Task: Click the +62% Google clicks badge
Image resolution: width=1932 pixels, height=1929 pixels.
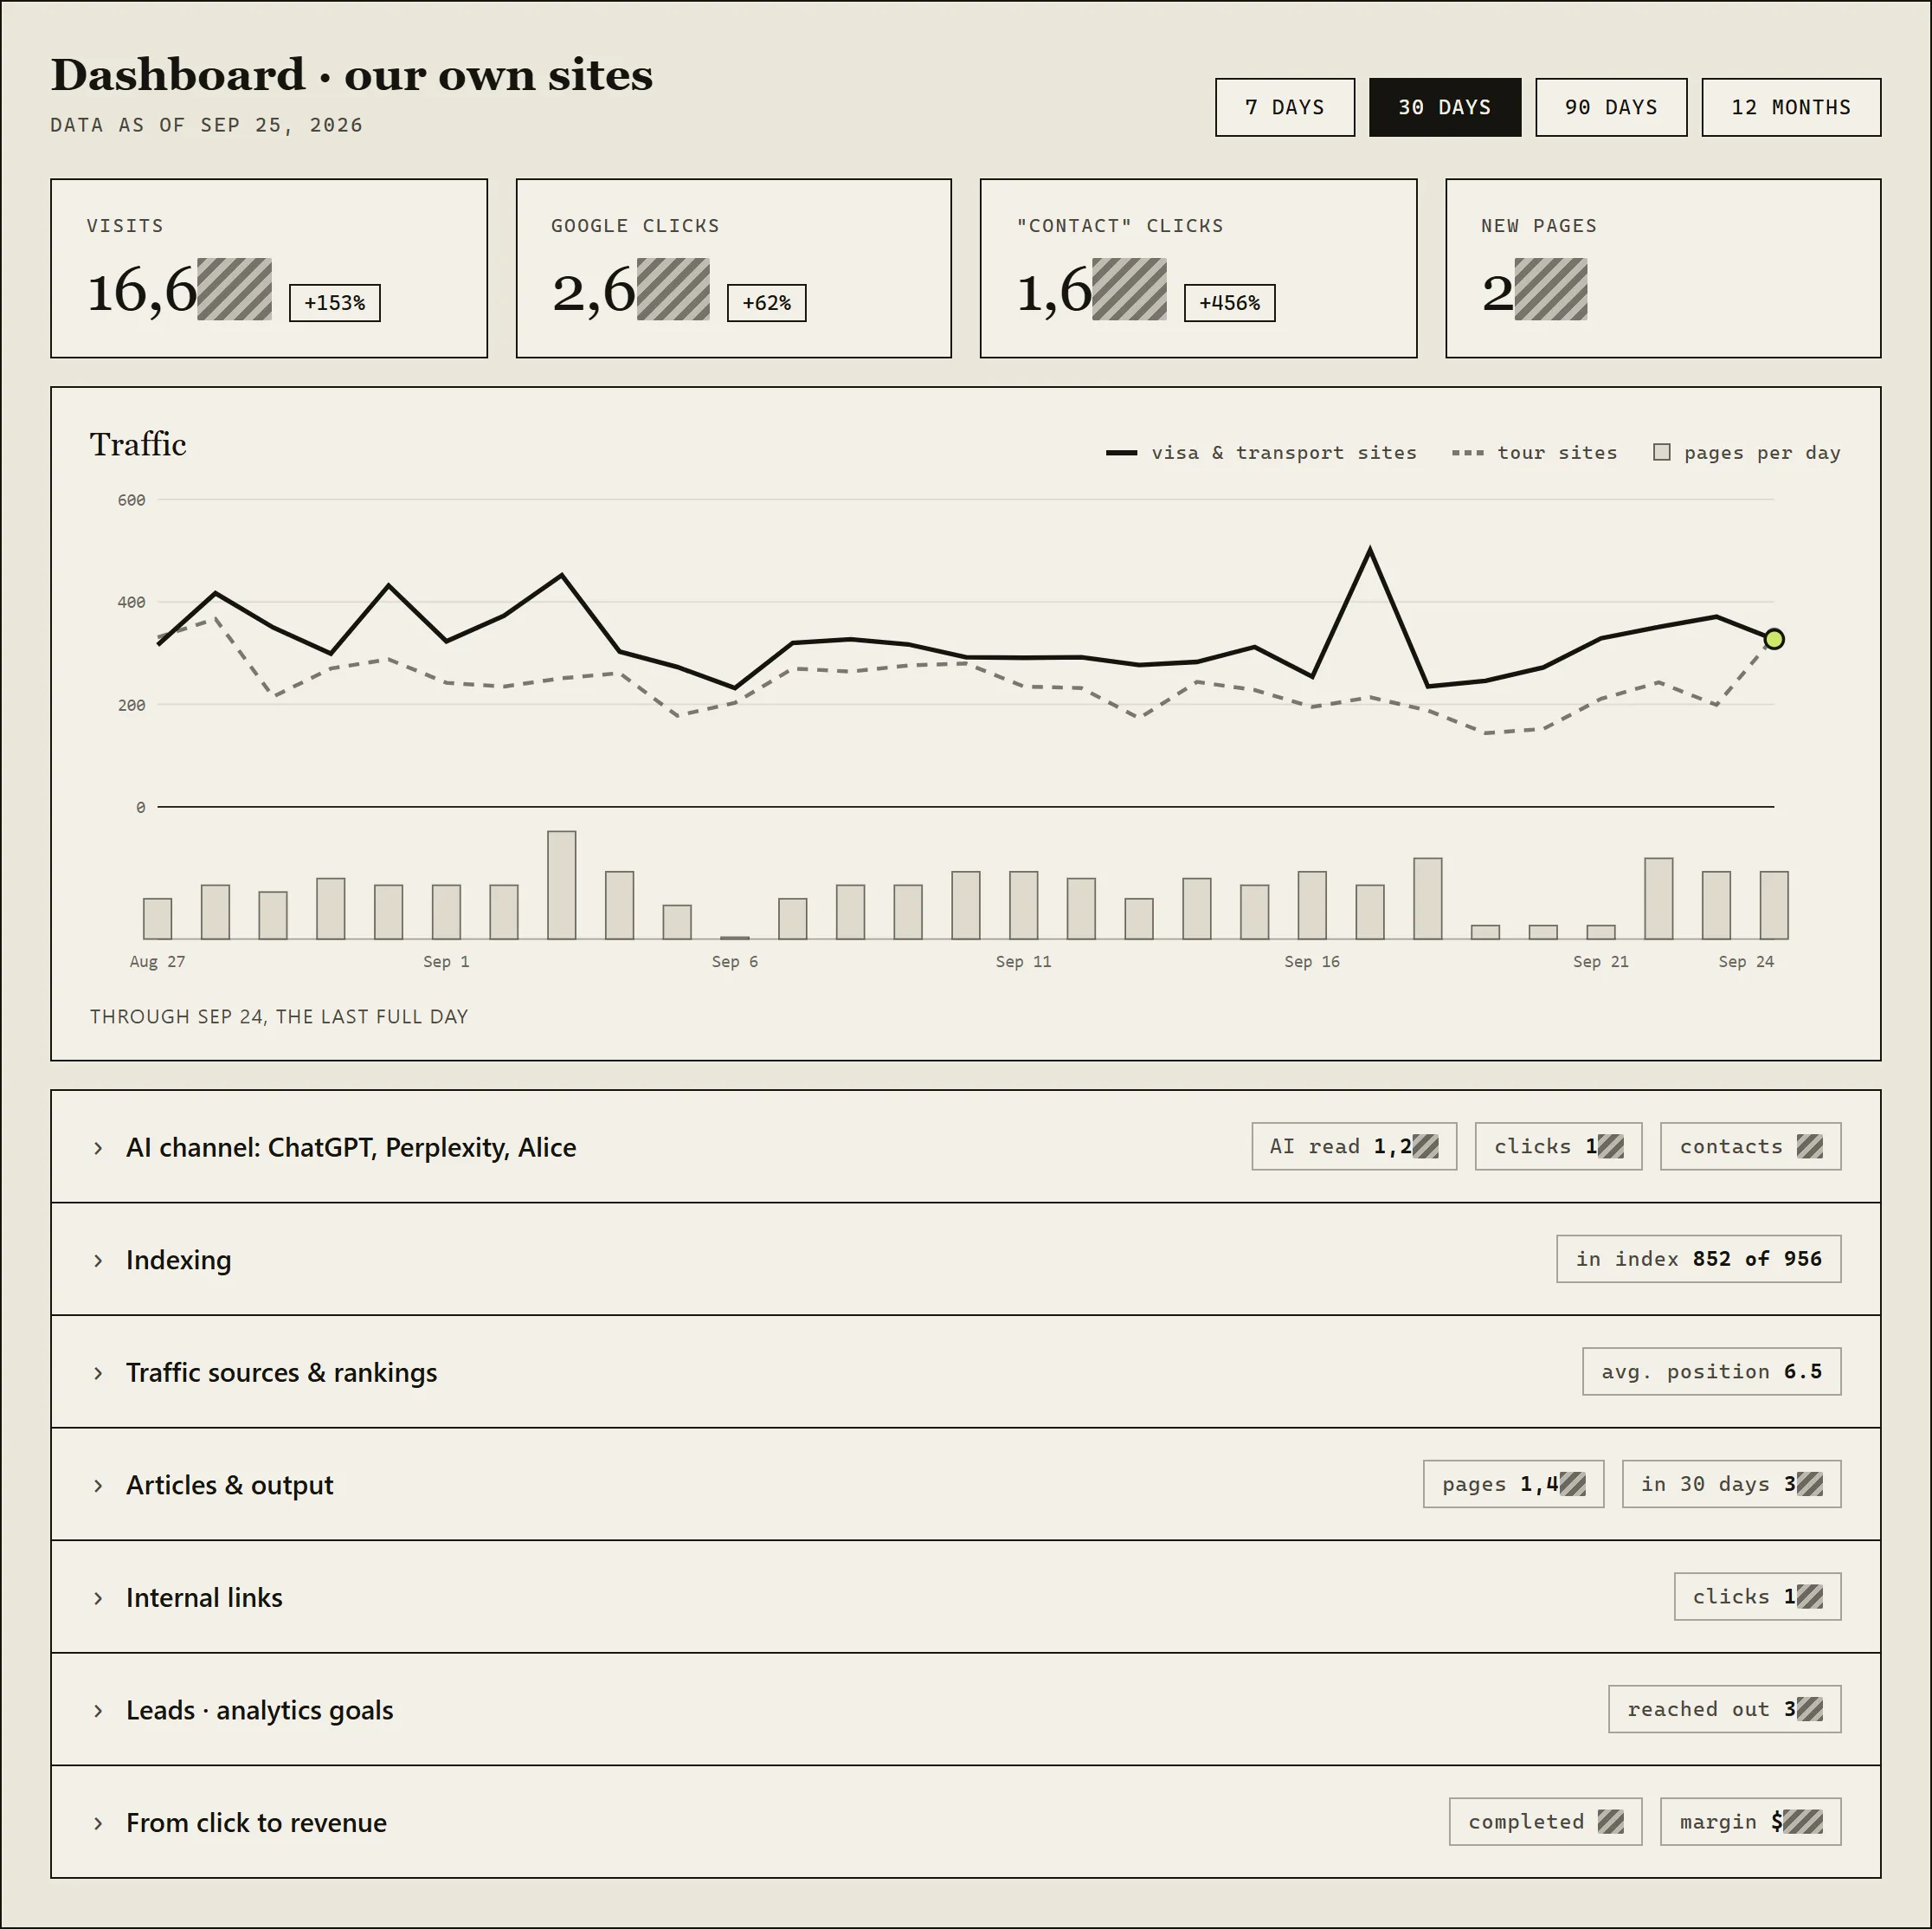Action: (766, 302)
